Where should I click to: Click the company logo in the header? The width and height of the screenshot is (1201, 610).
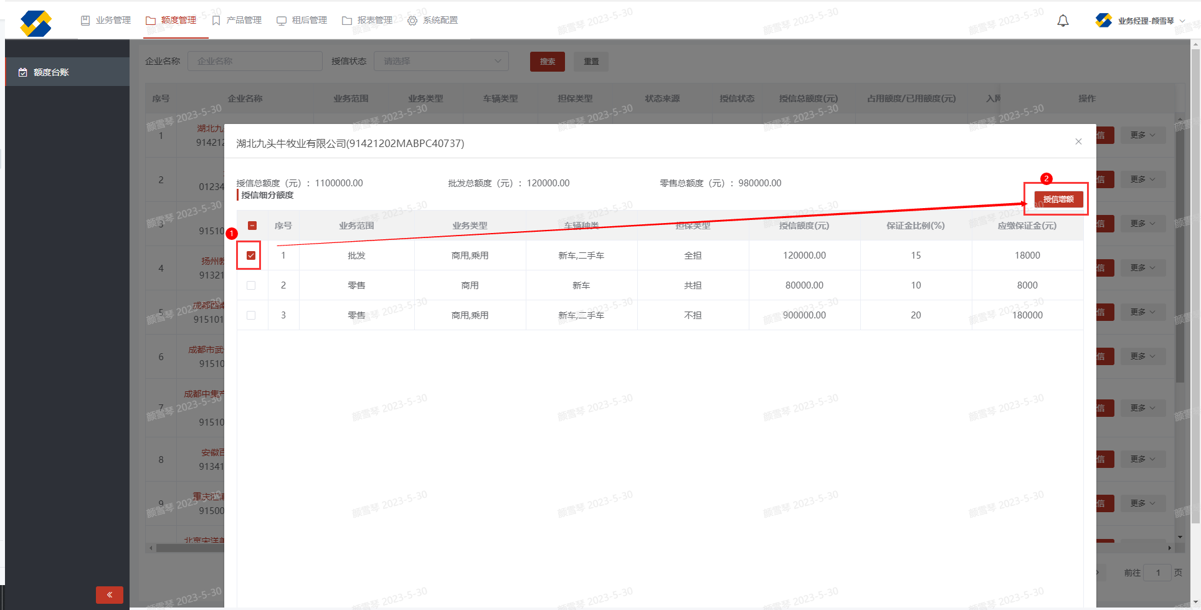click(x=36, y=24)
